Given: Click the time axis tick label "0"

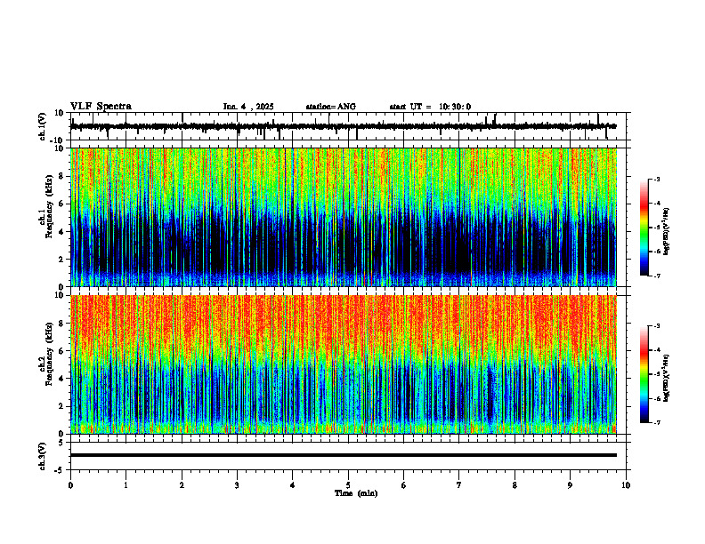Looking at the screenshot, I should tap(70, 485).
